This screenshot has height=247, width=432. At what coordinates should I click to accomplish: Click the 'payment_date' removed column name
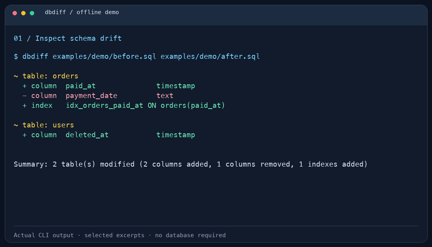coord(92,96)
